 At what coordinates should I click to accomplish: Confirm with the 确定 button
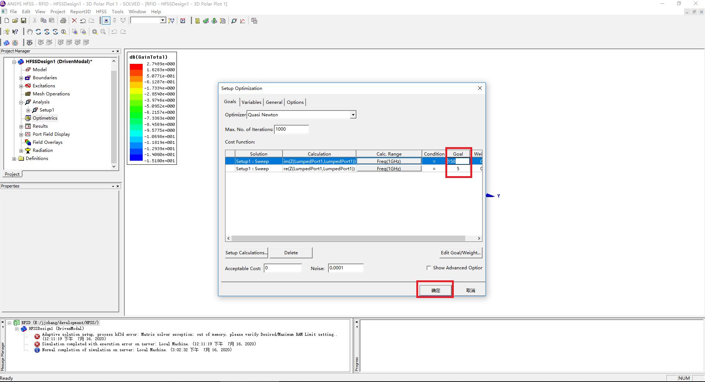click(x=435, y=290)
